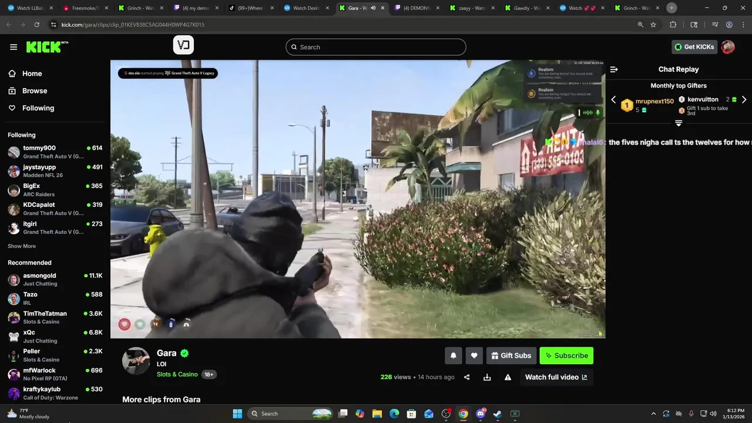
Task: Open browser extensions menu
Action: click(673, 25)
